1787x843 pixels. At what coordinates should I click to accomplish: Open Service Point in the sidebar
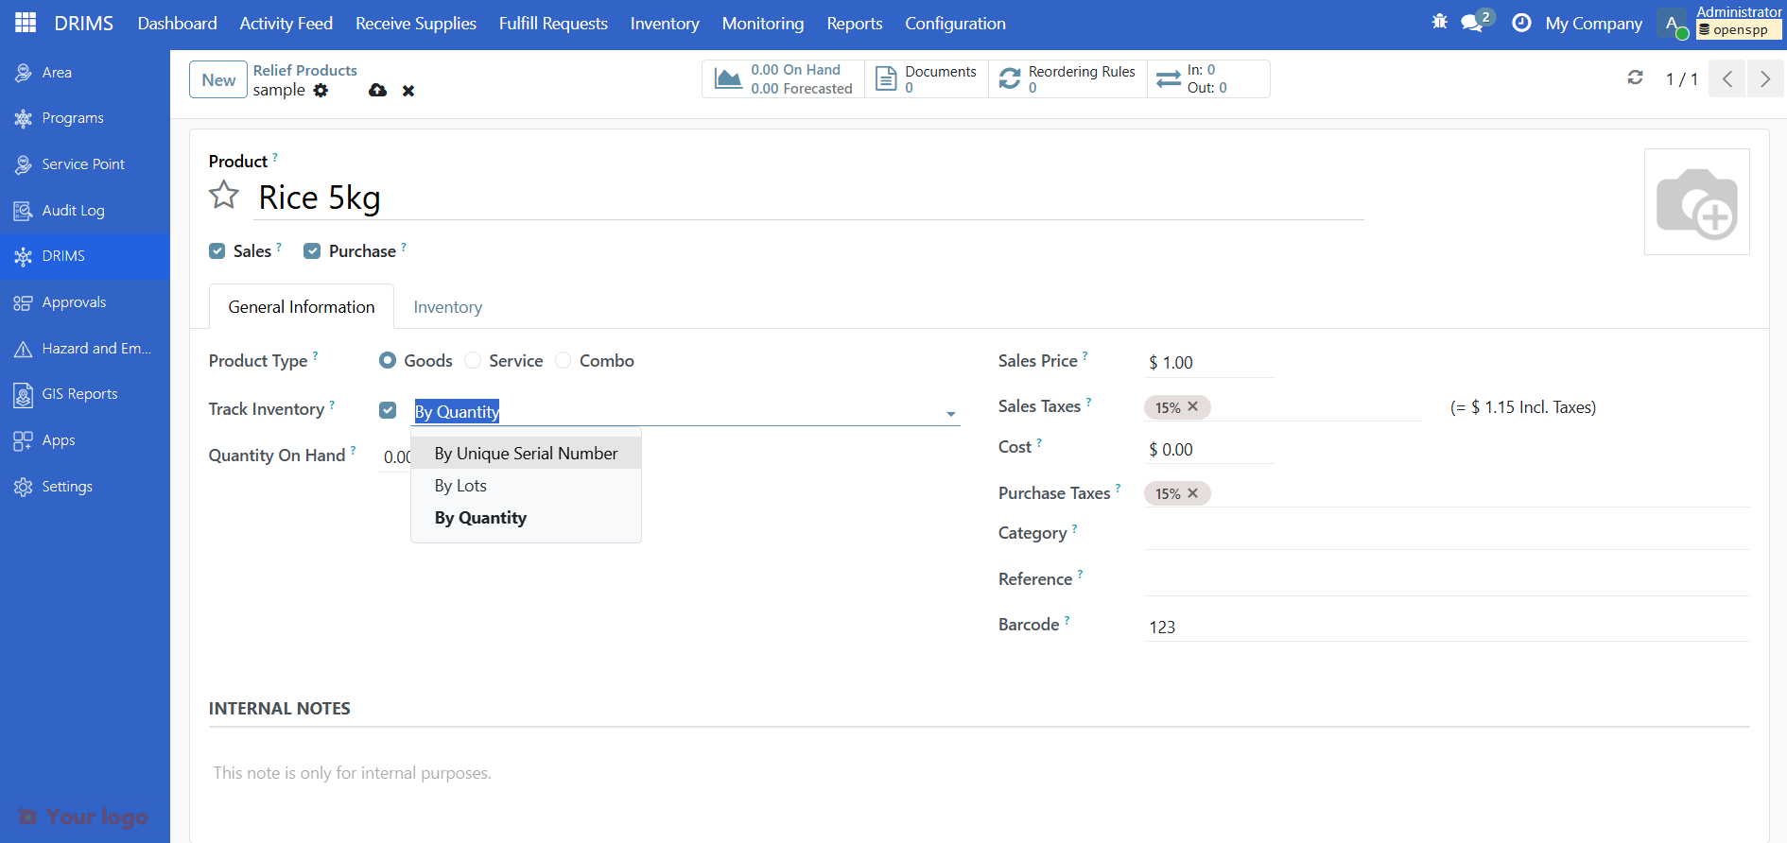(85, 164)
